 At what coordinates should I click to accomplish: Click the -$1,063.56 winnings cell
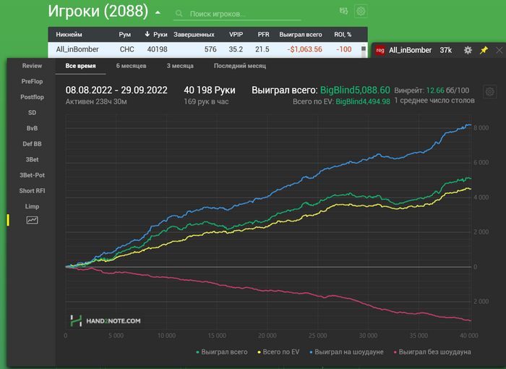point(304,49)
